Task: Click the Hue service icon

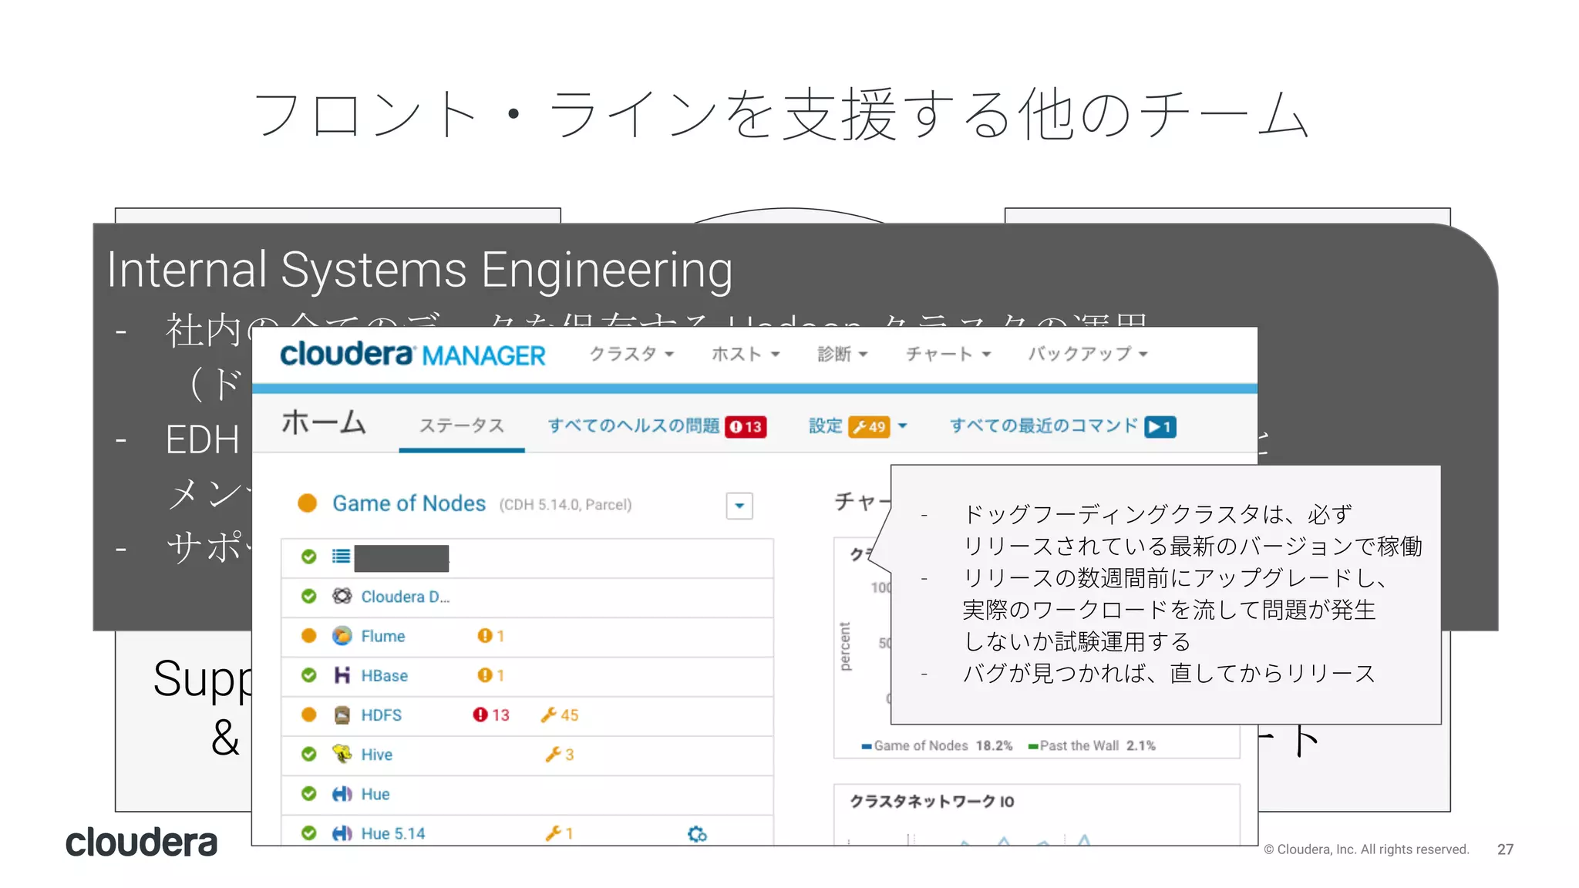Action: [x=342, y=794]
